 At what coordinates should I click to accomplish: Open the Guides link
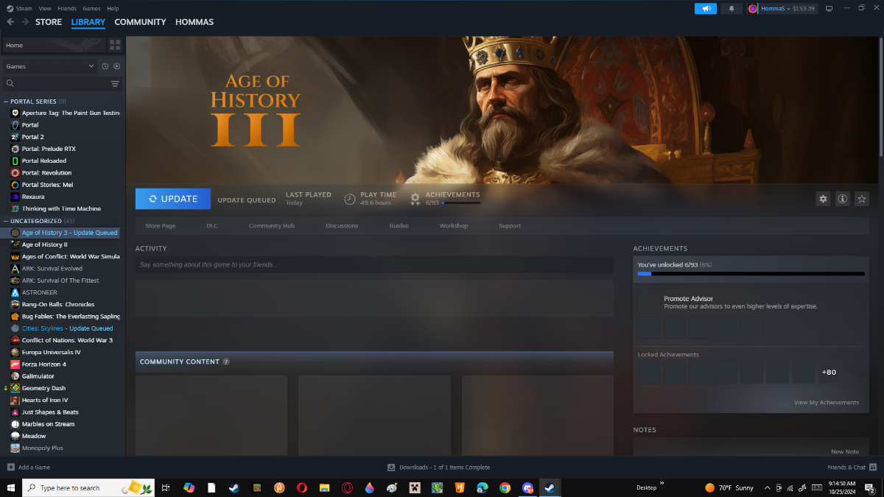(399, 226)
